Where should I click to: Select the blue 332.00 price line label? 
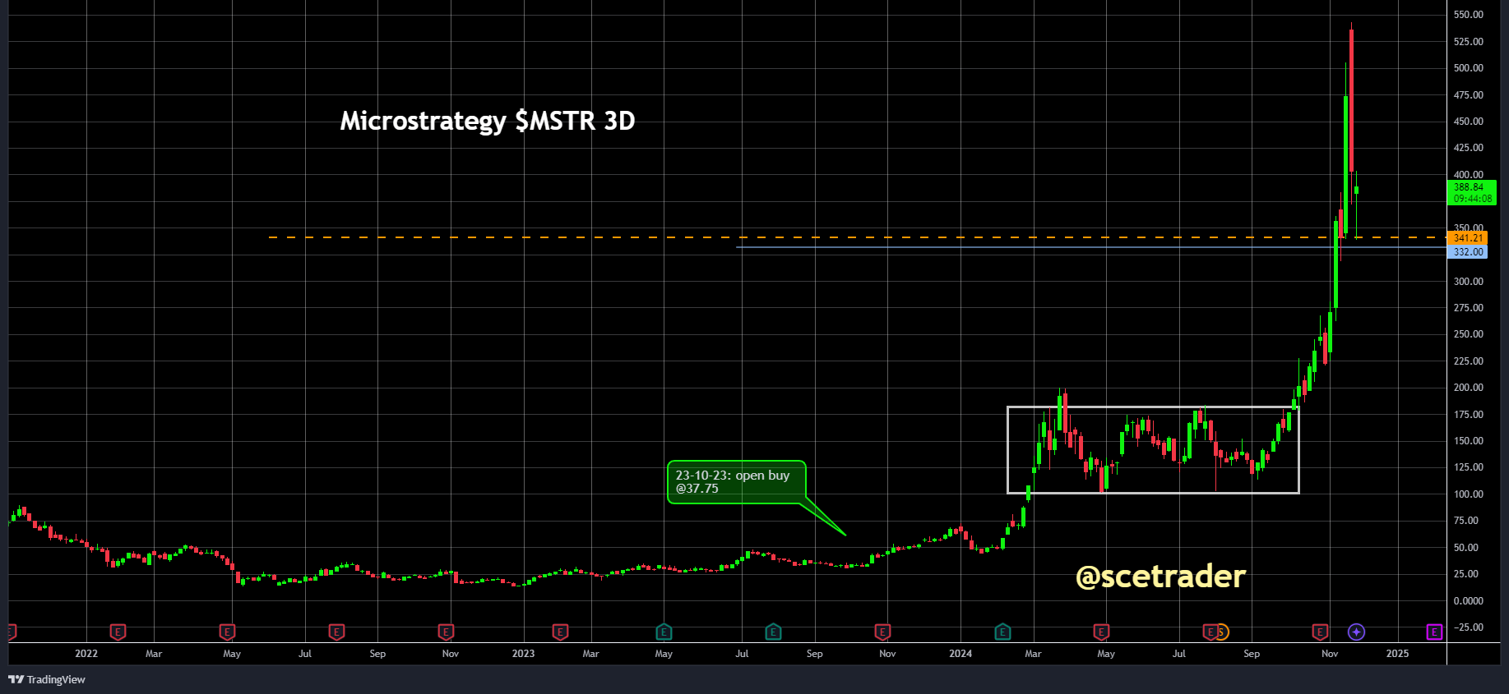(x=1467, y=252)
